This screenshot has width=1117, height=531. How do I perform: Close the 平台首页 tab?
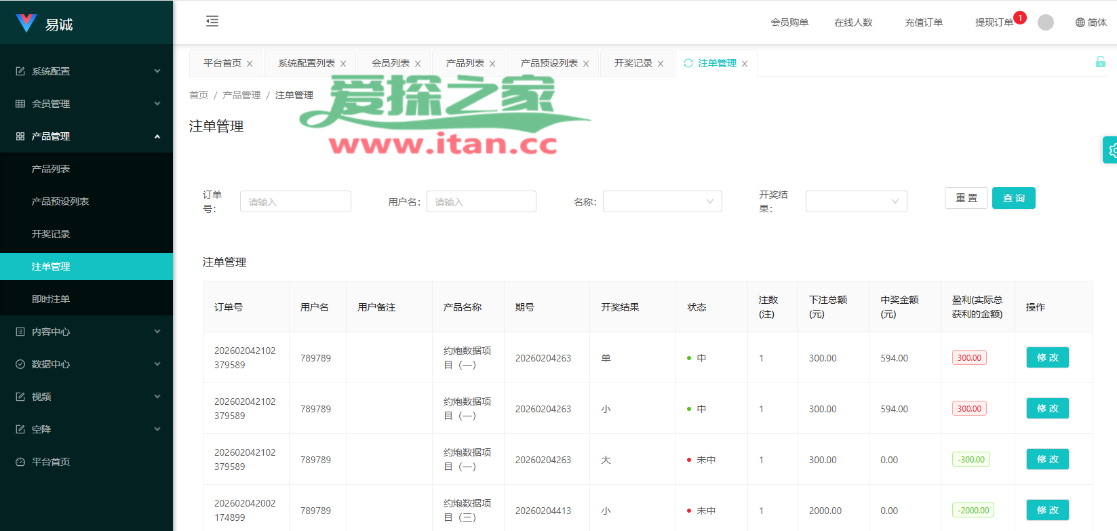click(250, 64)
